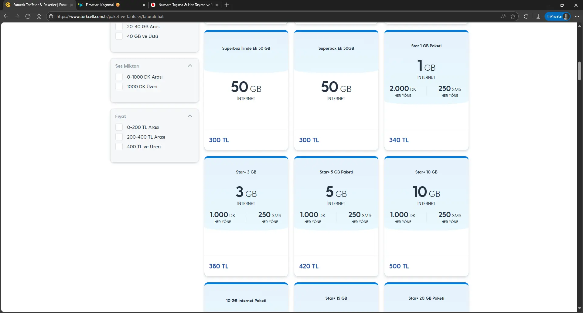Click the 380 TL price
This screenshot has width=583, height=313.
(x=219, y=266)
